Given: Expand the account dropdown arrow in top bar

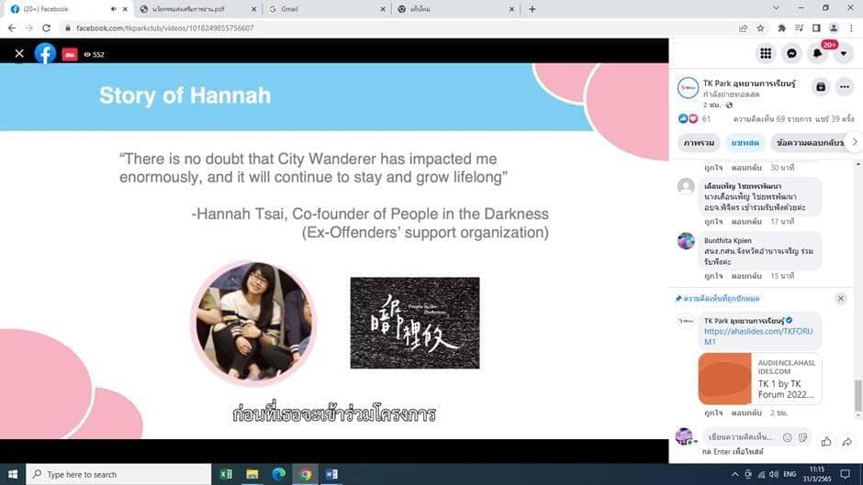Looking at the screenshot, I should click(x=843, y=53).
